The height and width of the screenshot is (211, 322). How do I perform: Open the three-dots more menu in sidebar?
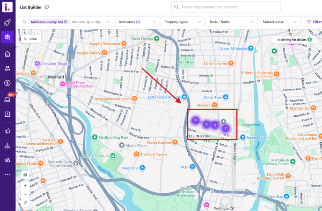pos(7,175)
